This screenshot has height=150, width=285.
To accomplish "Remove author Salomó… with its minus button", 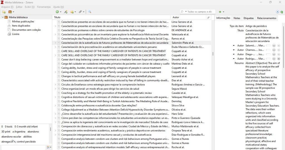I will [x=274, y=46].
